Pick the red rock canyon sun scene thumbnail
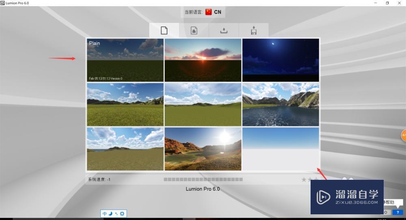This screenshot has width=406, height=220. 203,149
